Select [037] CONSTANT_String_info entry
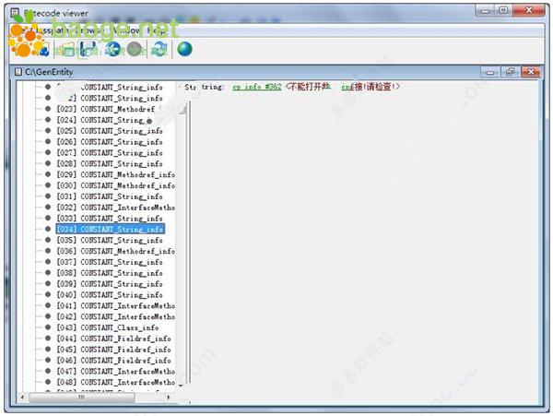 110,262
